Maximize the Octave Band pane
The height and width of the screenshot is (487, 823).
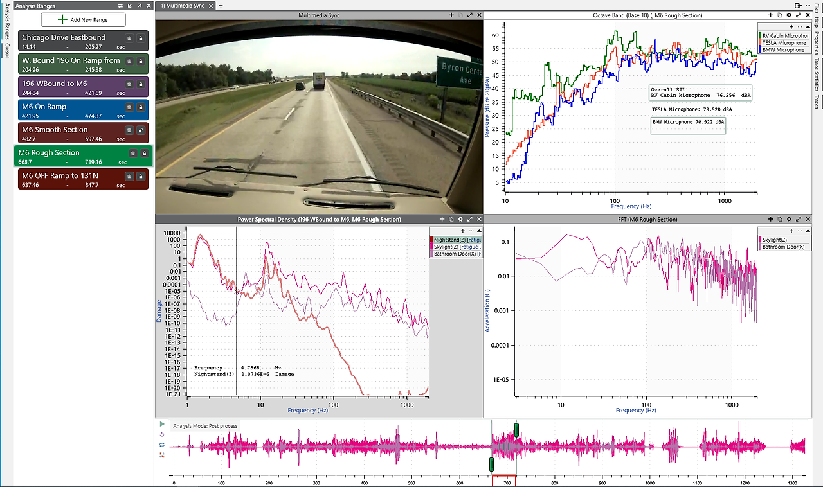coord(799,15)
